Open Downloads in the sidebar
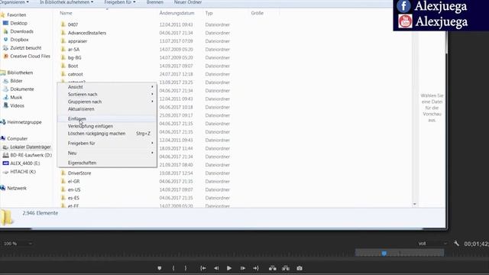This screenshot has height=275, width=489. pos(21,31)
